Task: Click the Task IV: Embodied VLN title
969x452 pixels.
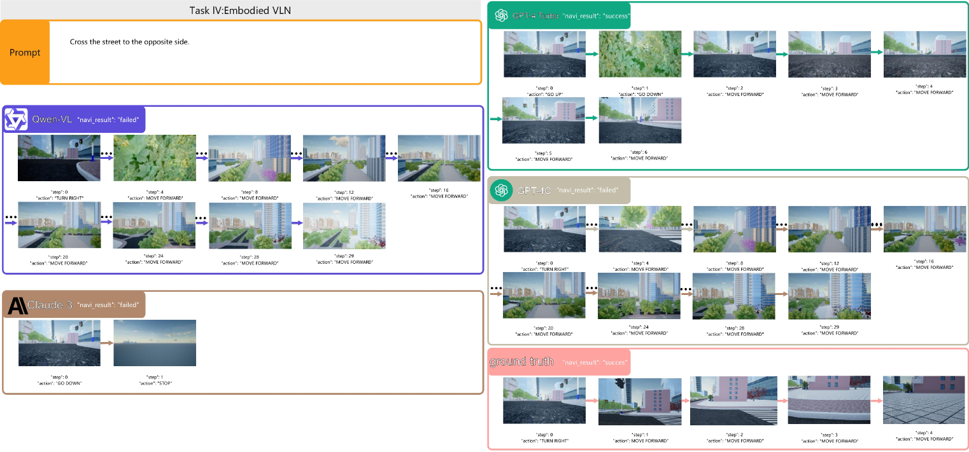Action: click(x=241, y=10)
